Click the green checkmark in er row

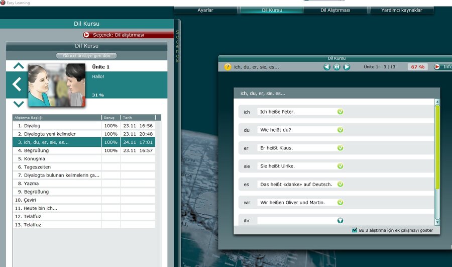click(x=340, y=148)
